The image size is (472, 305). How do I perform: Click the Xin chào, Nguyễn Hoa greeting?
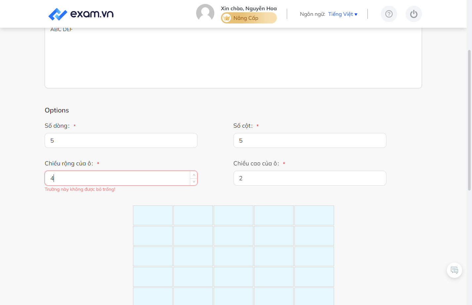pos(249,8)
